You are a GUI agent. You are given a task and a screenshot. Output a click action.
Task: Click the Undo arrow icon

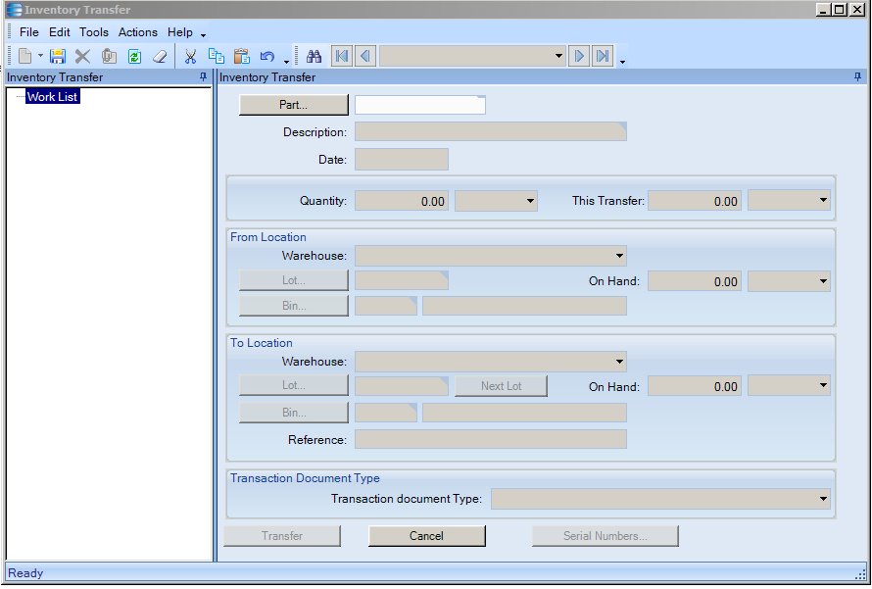267,57
